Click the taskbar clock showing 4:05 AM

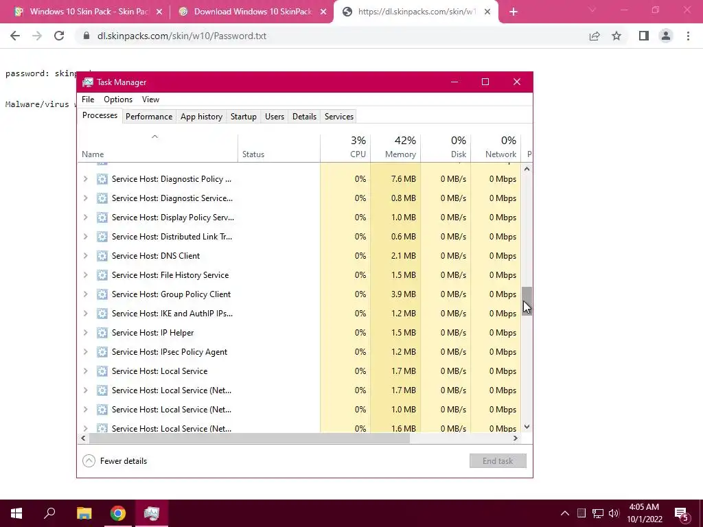tap(644, 513)
